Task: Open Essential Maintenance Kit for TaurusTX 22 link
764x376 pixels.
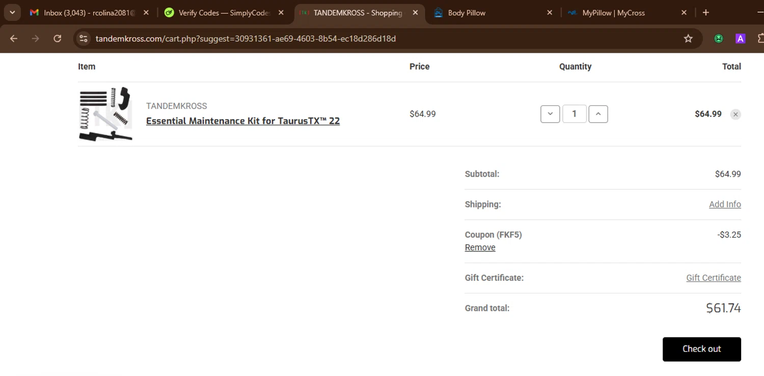Action: [243, 121]
